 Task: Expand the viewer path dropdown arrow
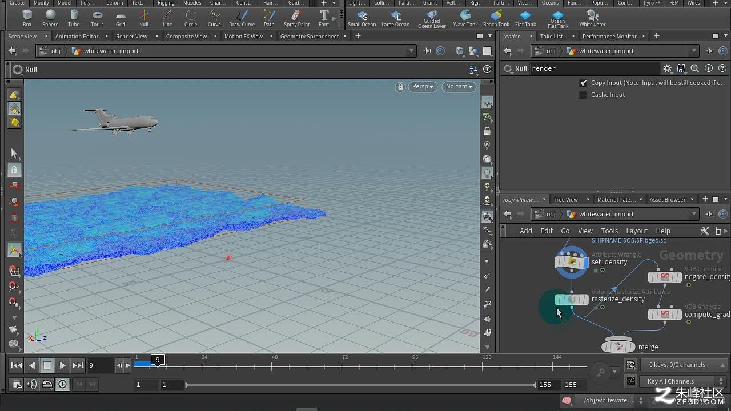(411, 51)
